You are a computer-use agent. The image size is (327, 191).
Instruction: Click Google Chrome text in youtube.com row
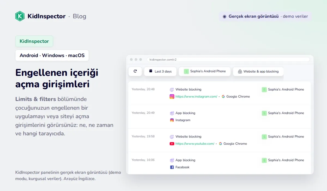click(235, 144)
